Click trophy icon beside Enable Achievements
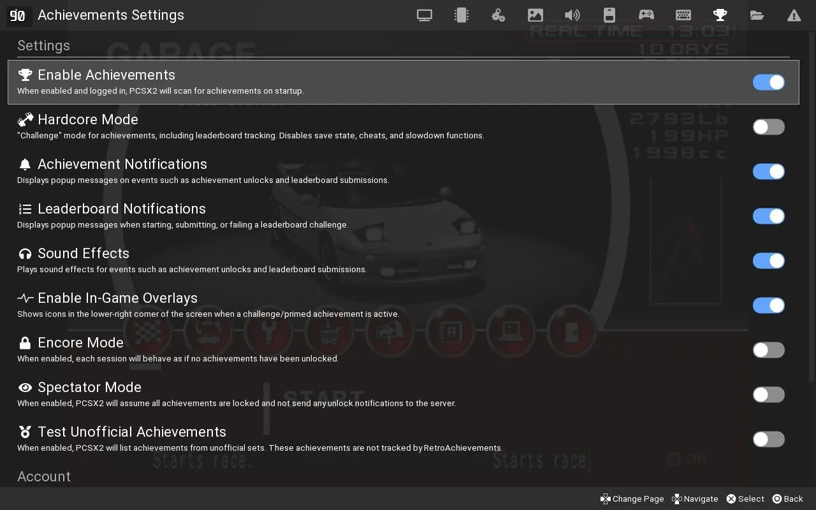 (25, 75)
